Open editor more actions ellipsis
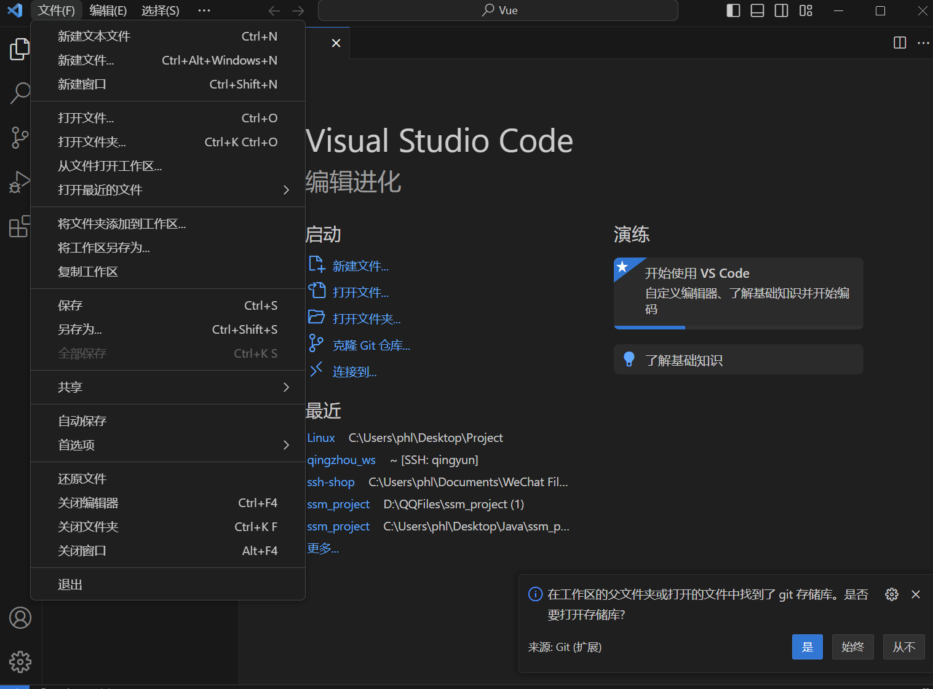This screenshot has height=689, width=933. [923, 42]
